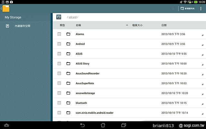Screen dimensions: 206x129
Task: Tap the go-up-folder icon beside path
Action: click(x=59, y=17)
